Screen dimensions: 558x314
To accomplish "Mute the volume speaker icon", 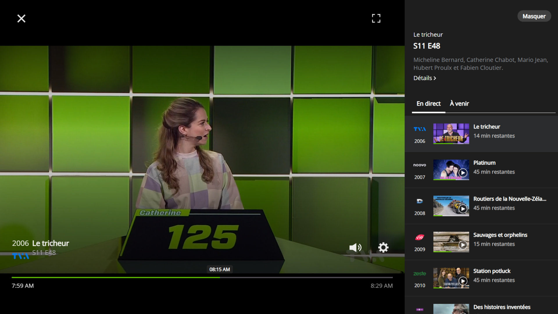I will (355, 247).
